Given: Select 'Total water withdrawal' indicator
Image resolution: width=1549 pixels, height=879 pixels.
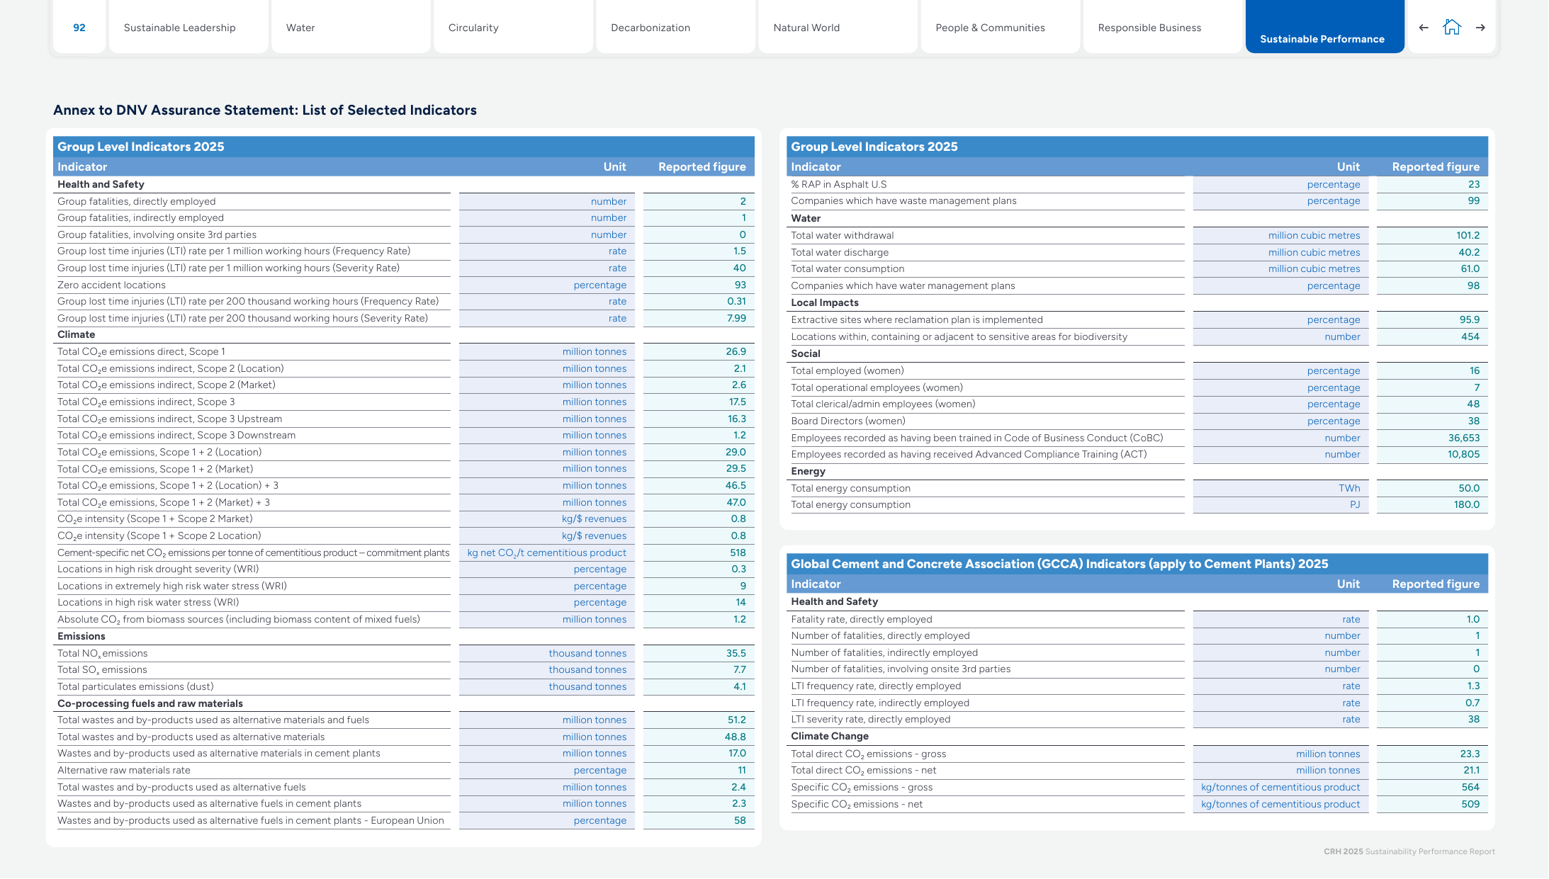Looking at the screenshot, I should [x=843, y=236].
